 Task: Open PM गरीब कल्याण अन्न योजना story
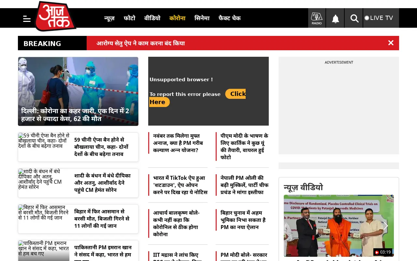click(179, 143)
